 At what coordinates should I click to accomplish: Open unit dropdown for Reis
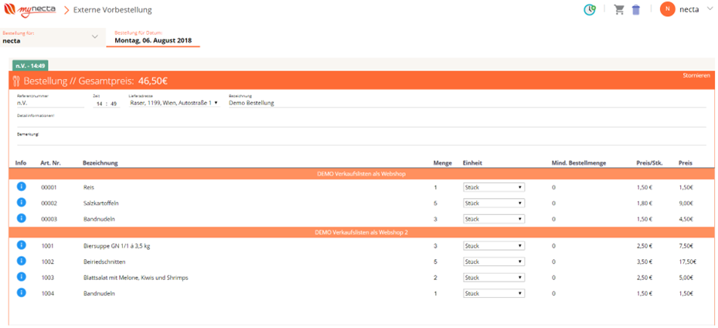pos(493,187)
